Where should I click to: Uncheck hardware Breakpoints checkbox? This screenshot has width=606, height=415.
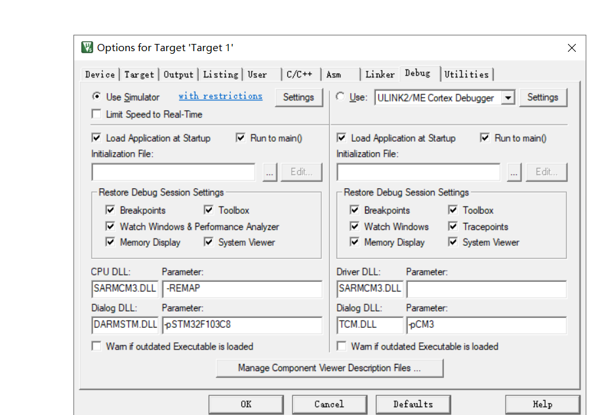tap(354, 210)
